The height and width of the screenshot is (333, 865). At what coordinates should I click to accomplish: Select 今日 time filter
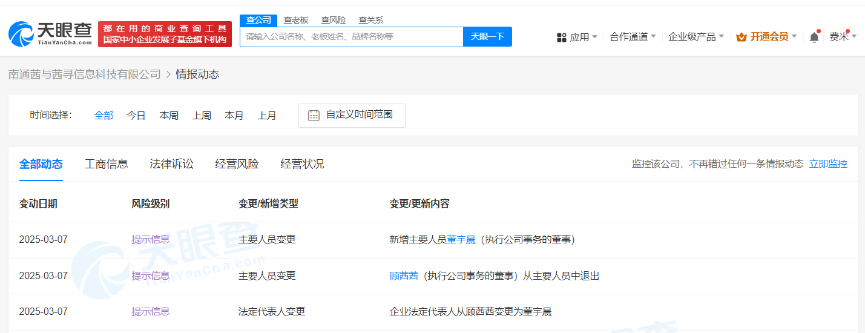coord(136,115)
